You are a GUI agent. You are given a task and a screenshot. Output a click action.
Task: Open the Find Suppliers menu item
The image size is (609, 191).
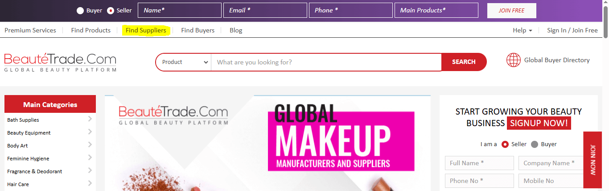pos(146,30)
